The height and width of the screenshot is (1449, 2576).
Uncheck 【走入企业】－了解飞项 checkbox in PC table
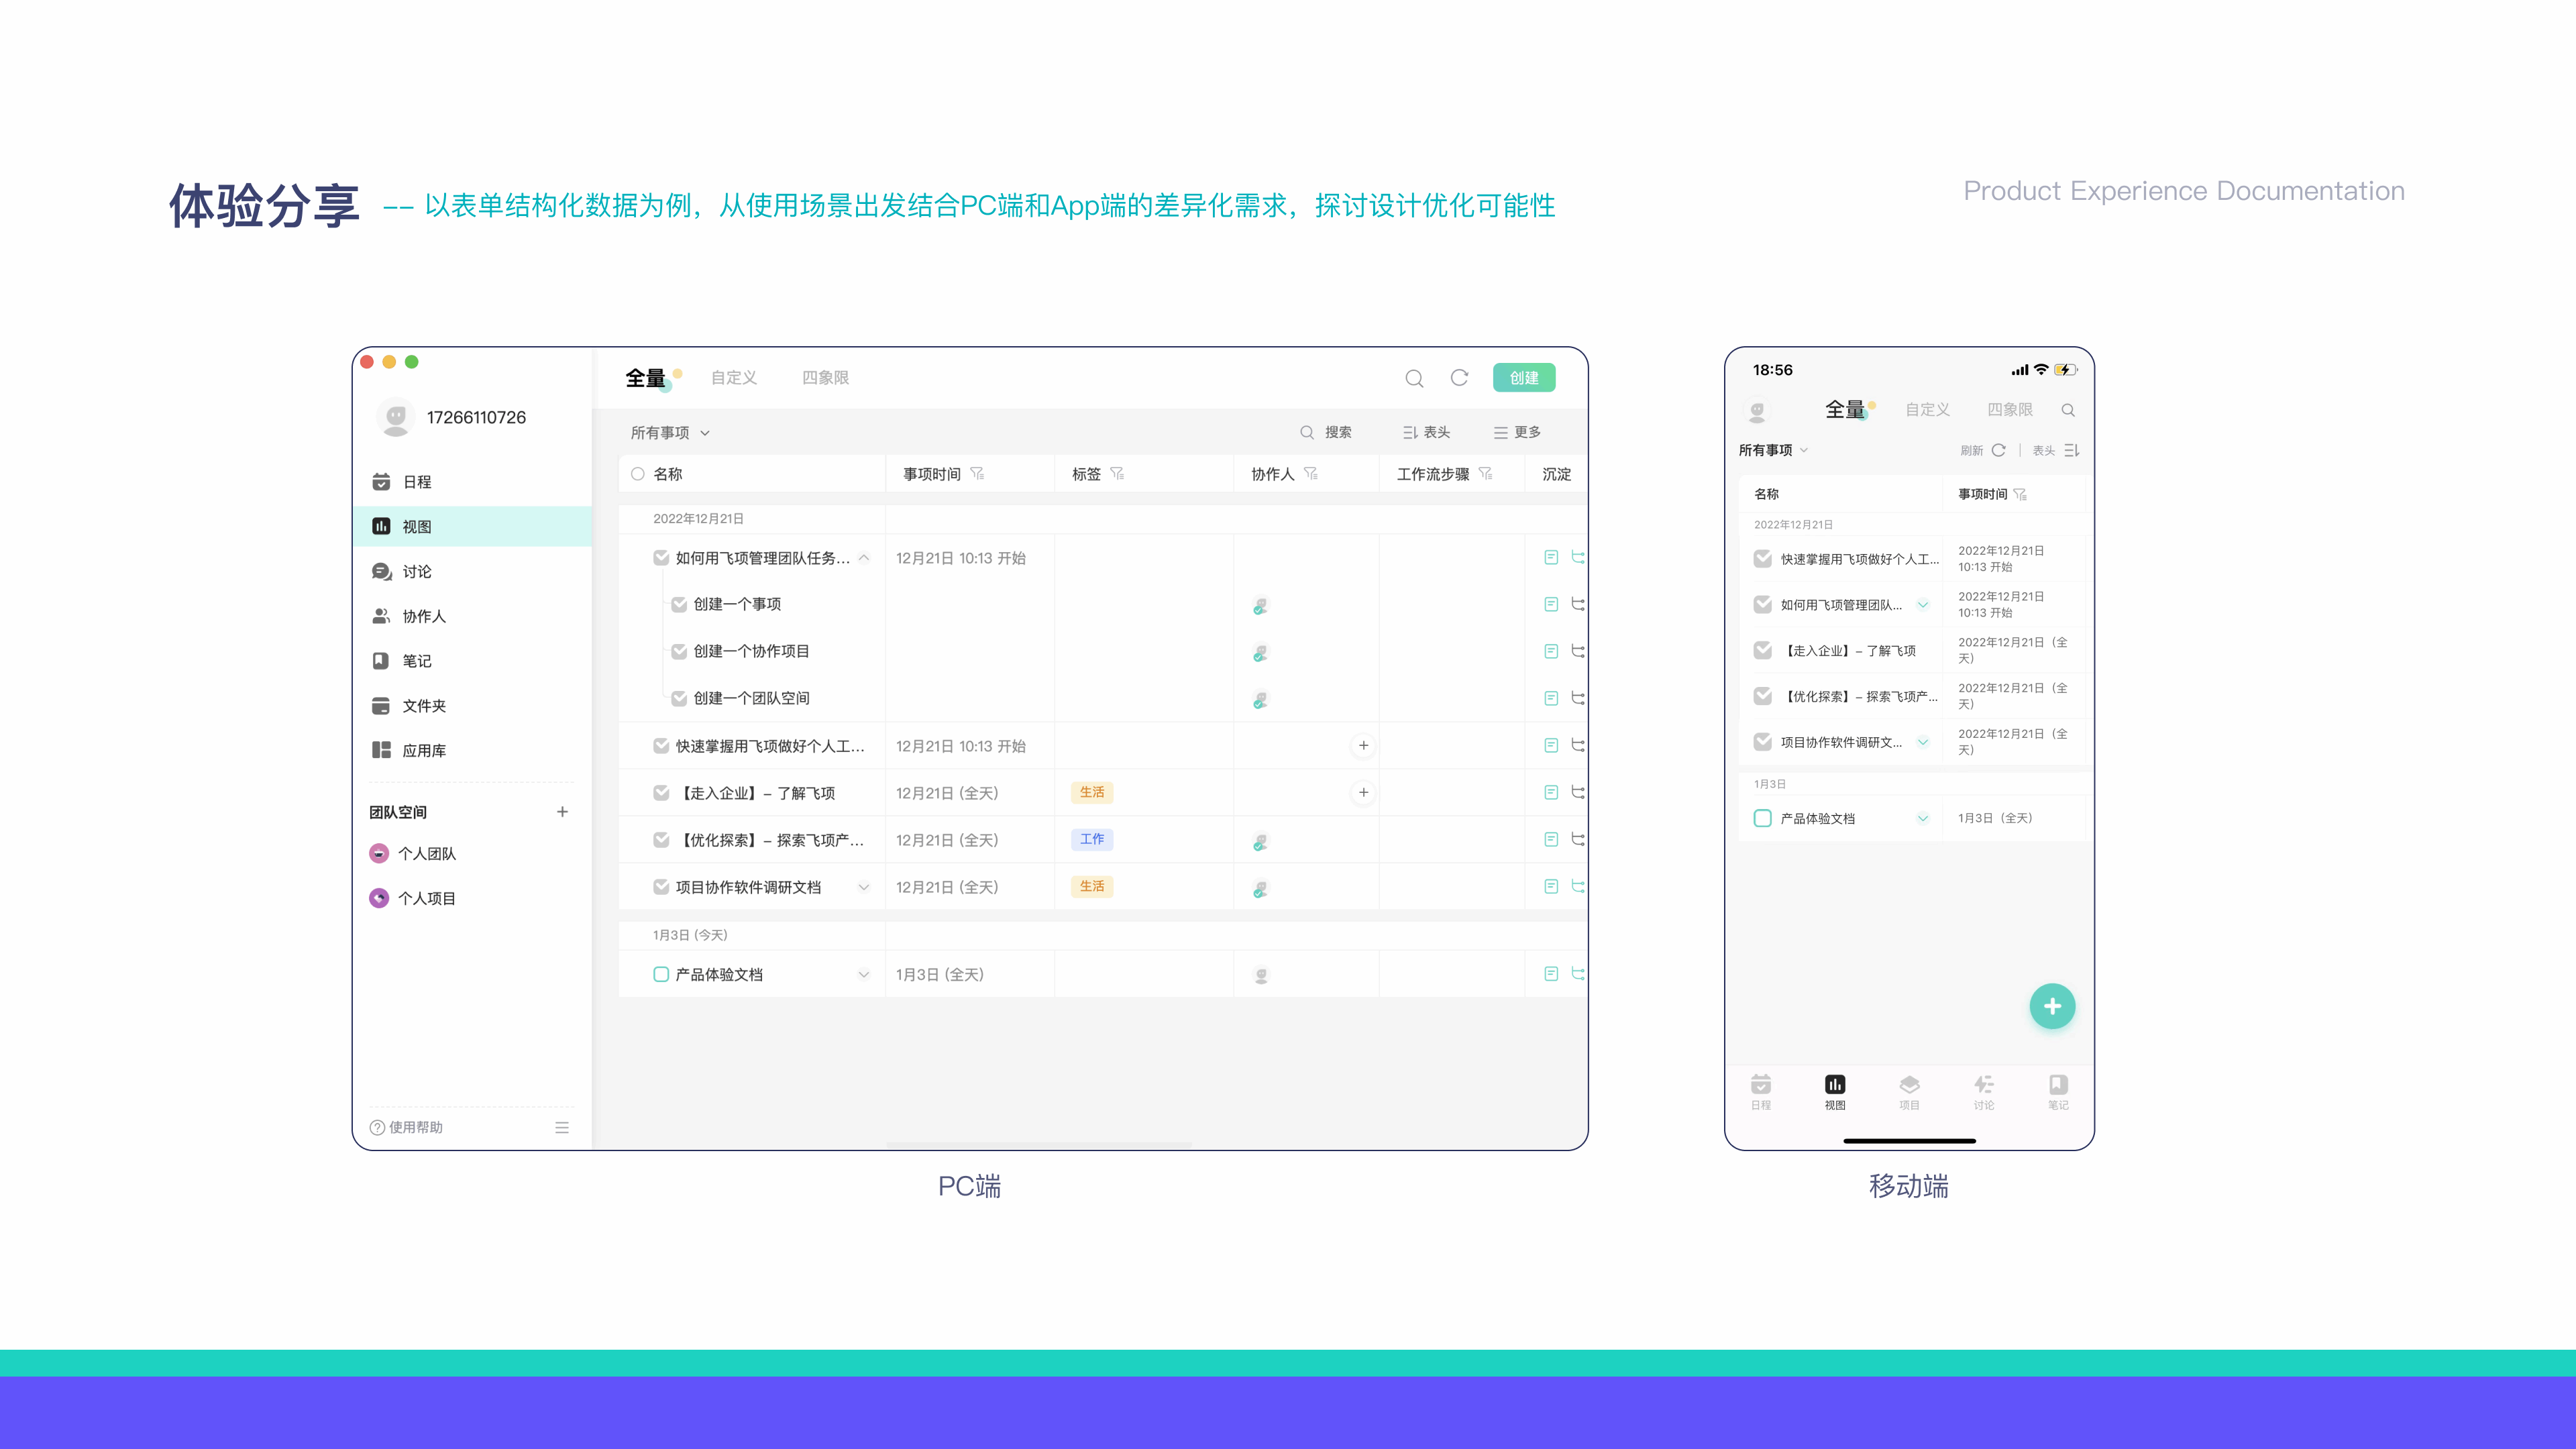pyautogui.click(x=661, y=793)
